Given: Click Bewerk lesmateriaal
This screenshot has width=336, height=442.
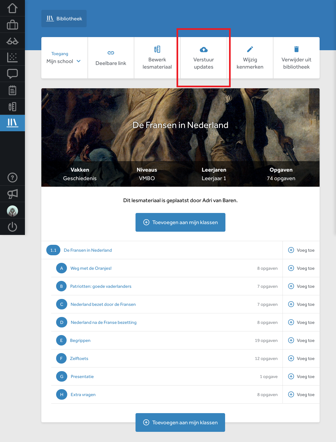Looking at the screenshot, I should tap(157, 58).
